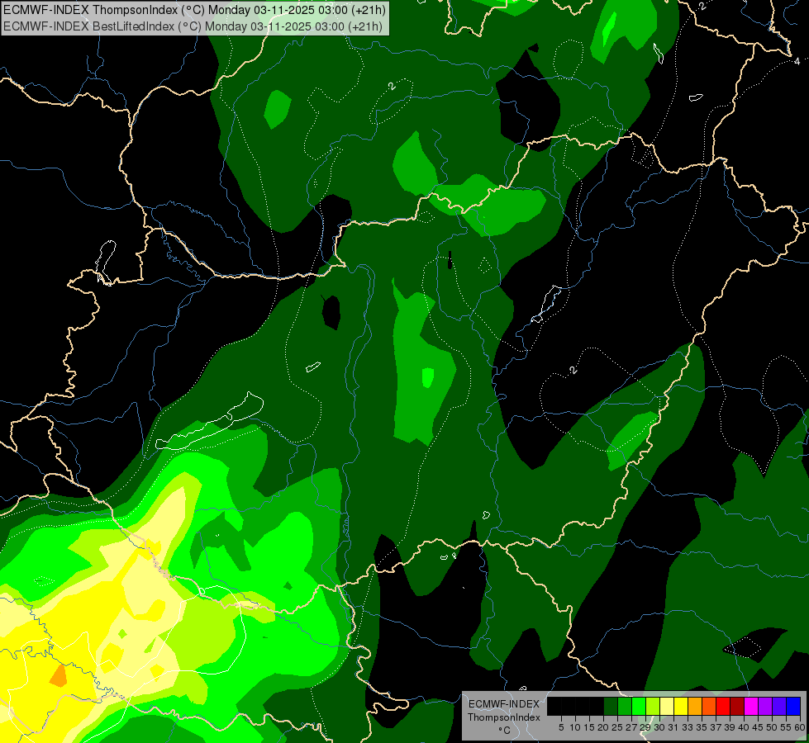Image resolution: width=809 pixels, height=743 pixels.
Task: Select the magenta legend swatch
Action: (x=751, y=706)
